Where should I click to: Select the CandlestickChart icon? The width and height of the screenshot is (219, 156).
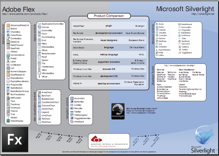(39, 102)
